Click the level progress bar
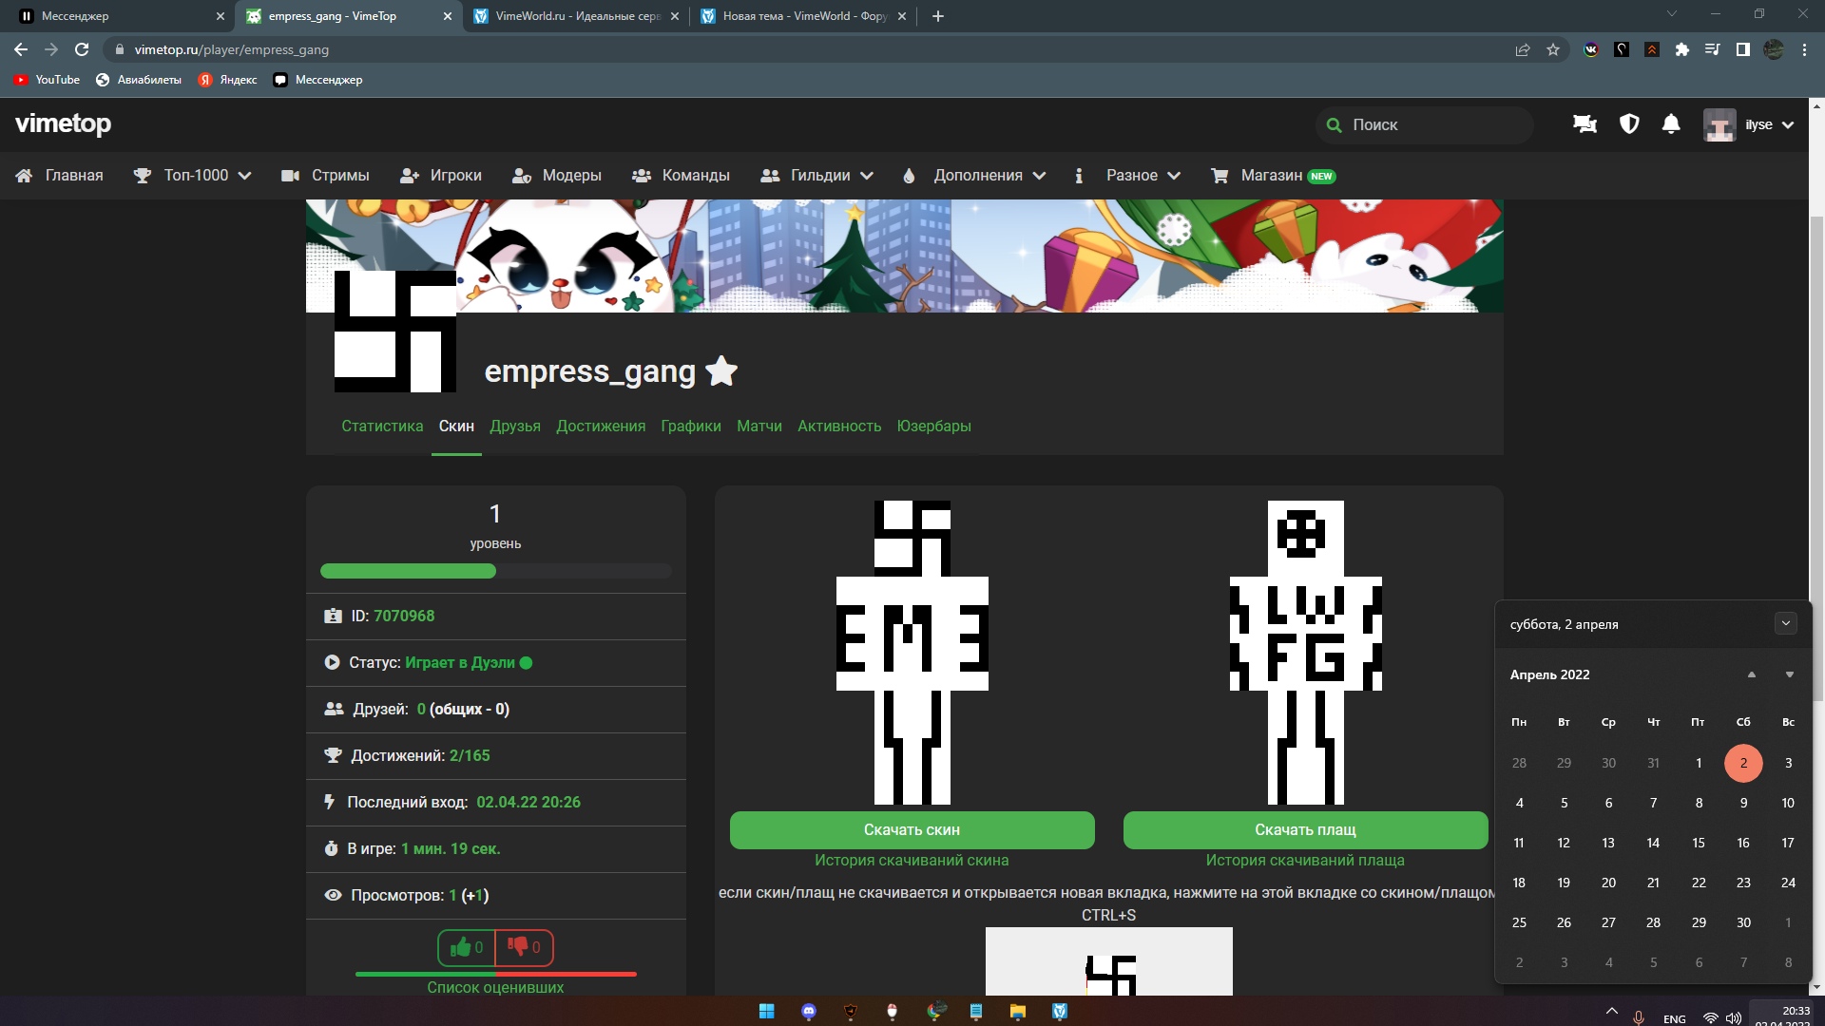This screenshot has width=1825, height=1026. 495,571
